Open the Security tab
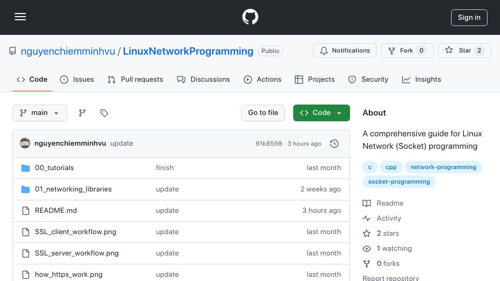This screenshot has width=500, height=281. pos(368,80)
